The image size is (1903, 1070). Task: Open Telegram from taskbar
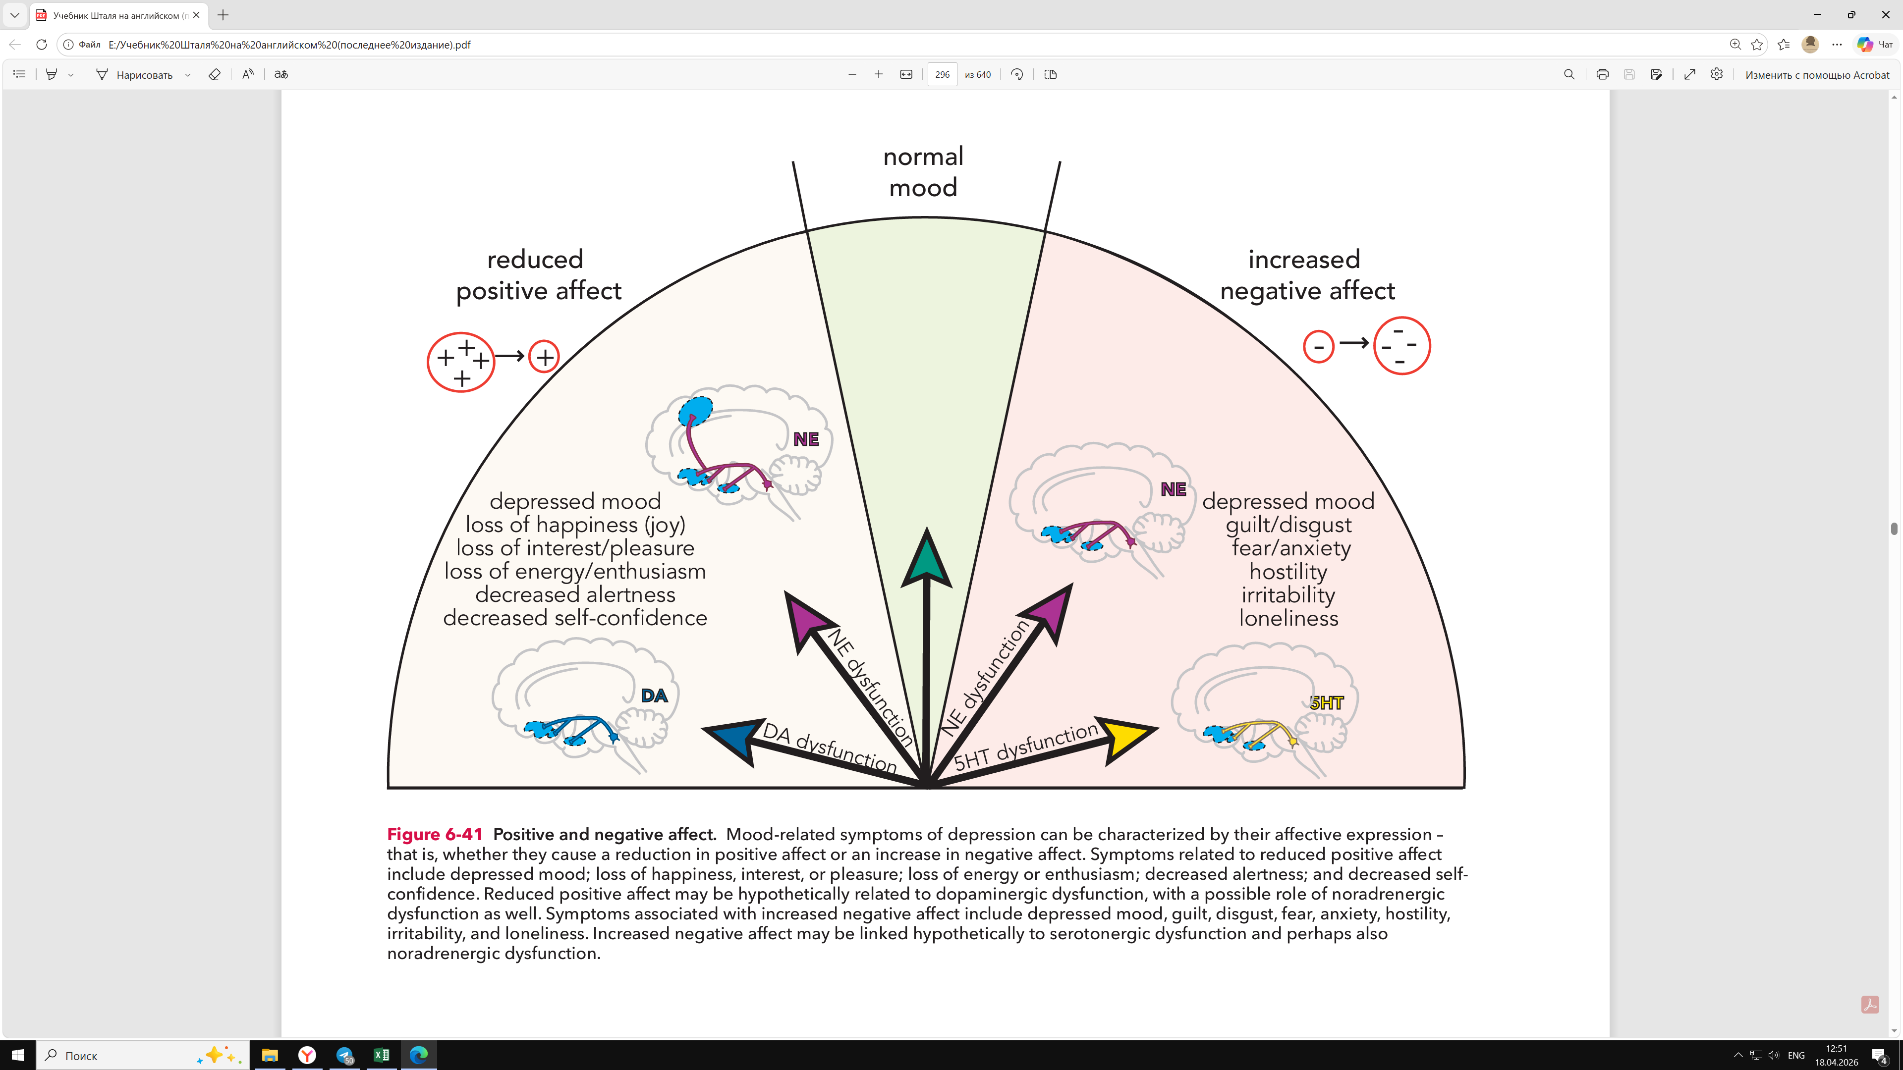tap(344, 1055)
